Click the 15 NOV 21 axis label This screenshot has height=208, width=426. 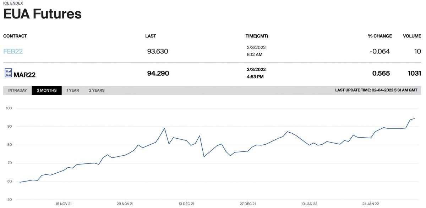point(64,204)
